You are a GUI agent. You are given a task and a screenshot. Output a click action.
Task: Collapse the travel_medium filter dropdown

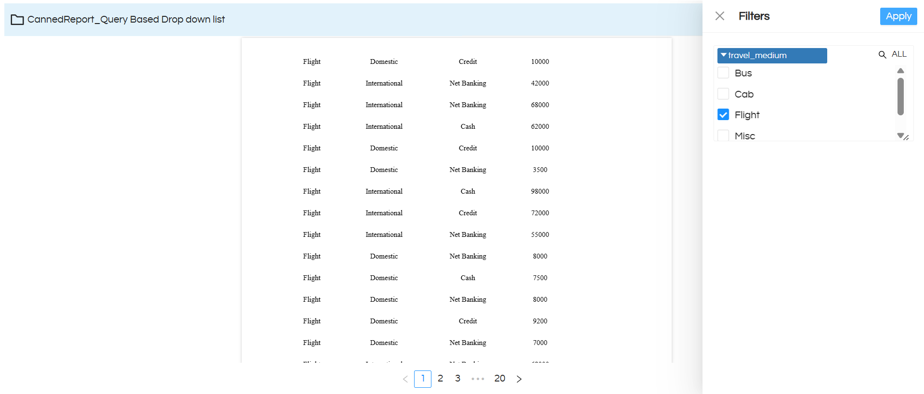(x=772, y=55)
